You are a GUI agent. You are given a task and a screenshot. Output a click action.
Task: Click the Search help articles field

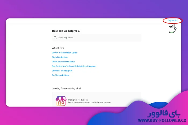(96, 38)
